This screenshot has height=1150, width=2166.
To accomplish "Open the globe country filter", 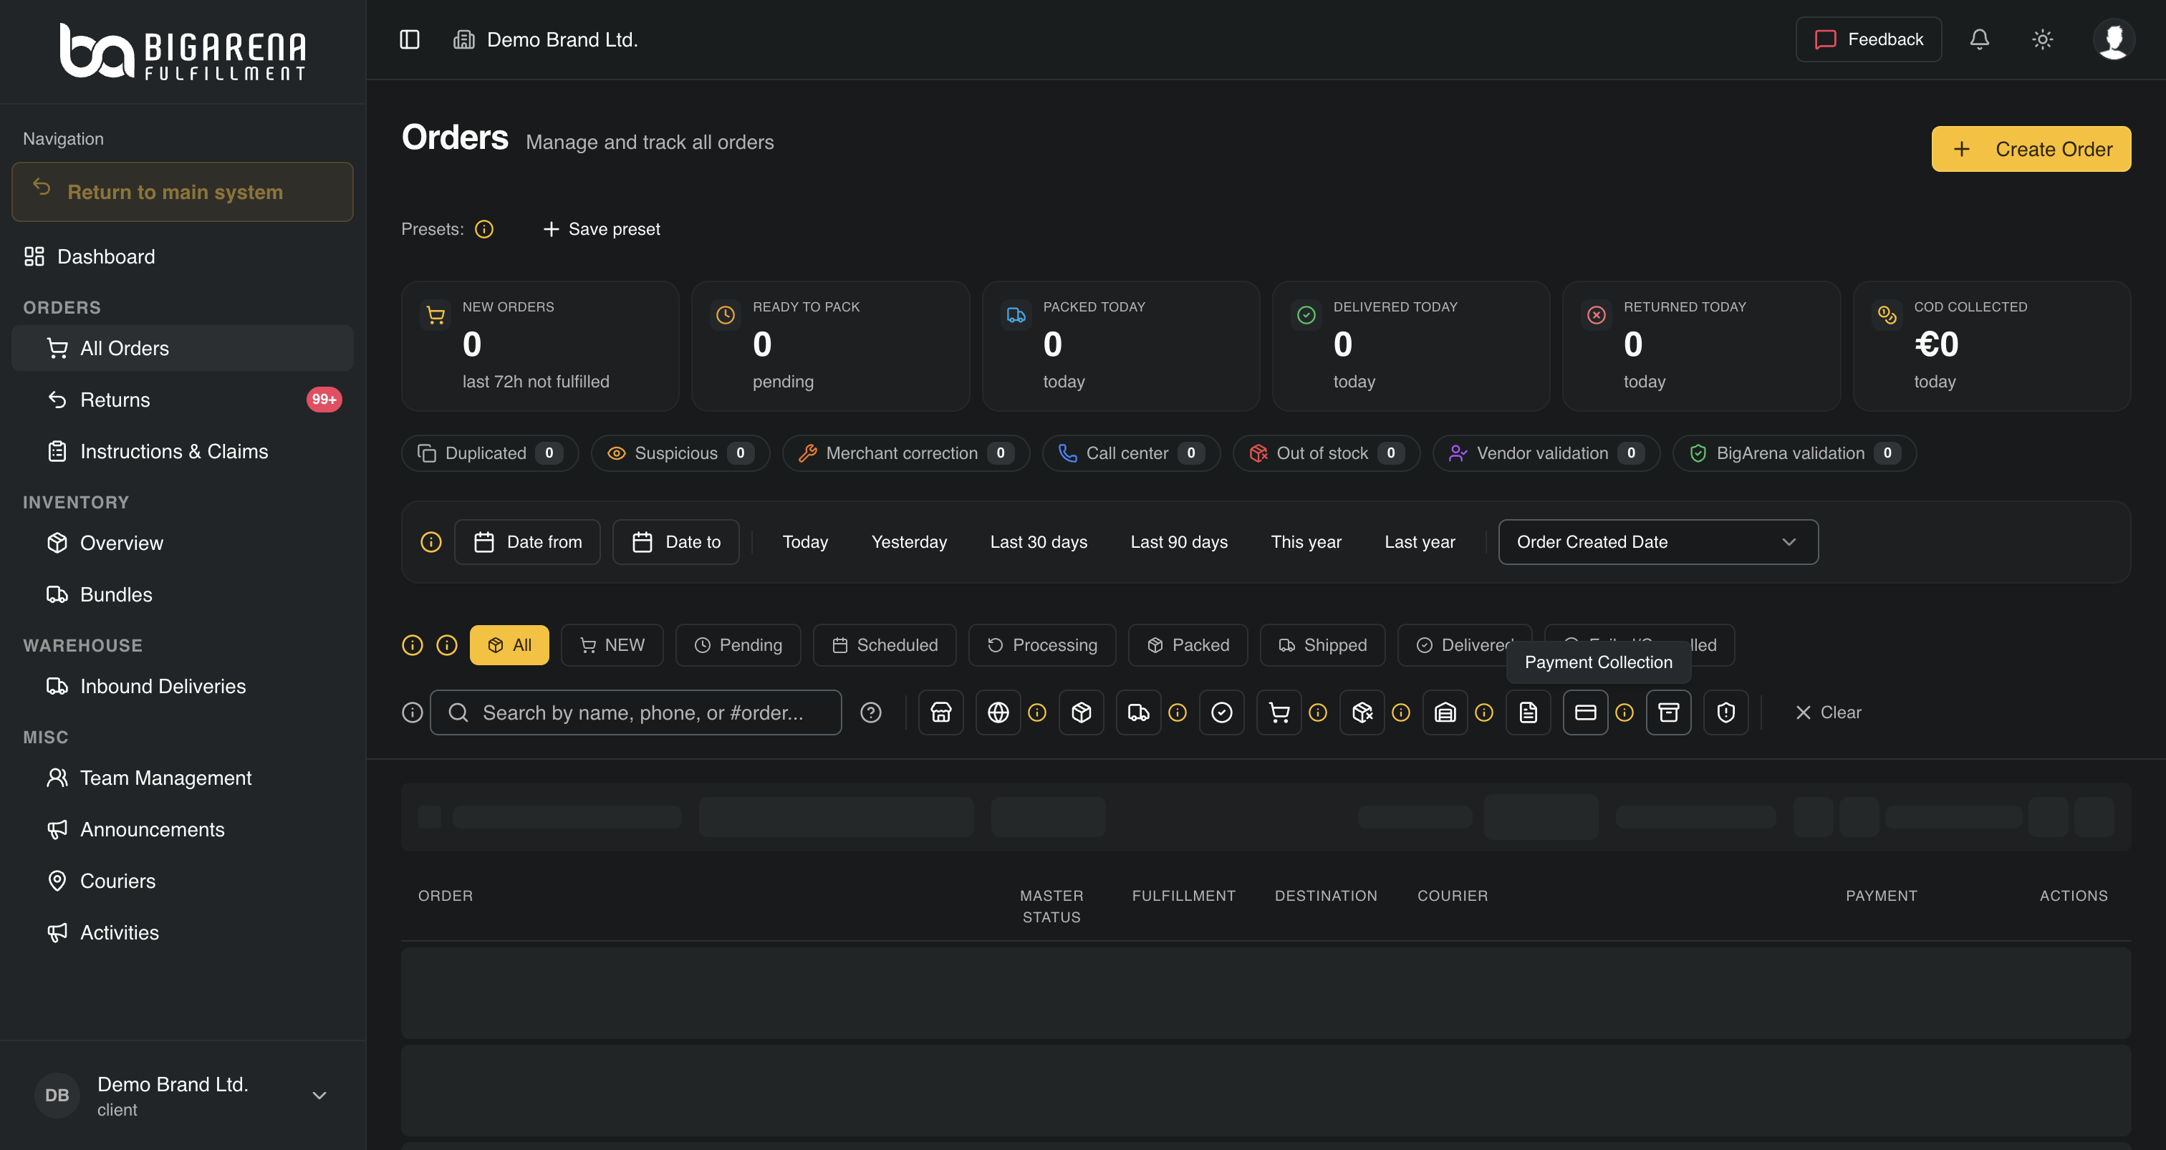I will 998,713.
